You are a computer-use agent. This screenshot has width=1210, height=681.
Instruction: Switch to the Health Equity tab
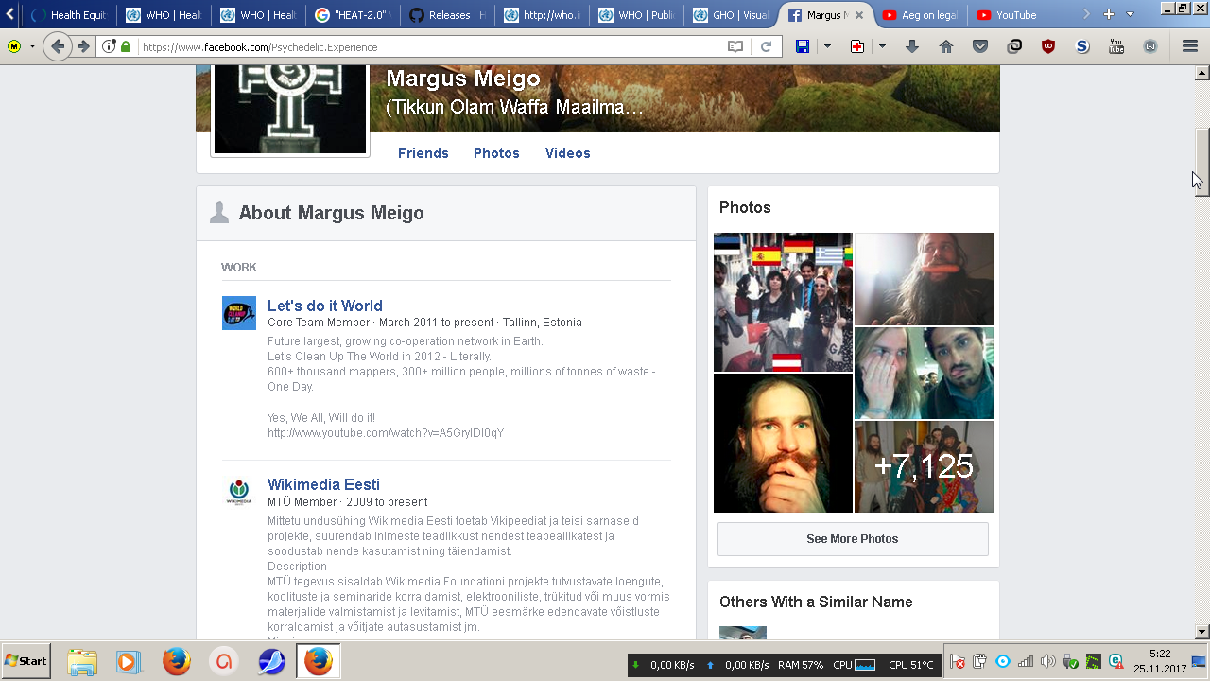(x=68, y=15)
